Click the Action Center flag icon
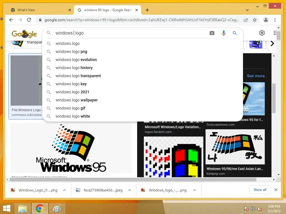This screenshot has height=214, width=286. point(246,209)
